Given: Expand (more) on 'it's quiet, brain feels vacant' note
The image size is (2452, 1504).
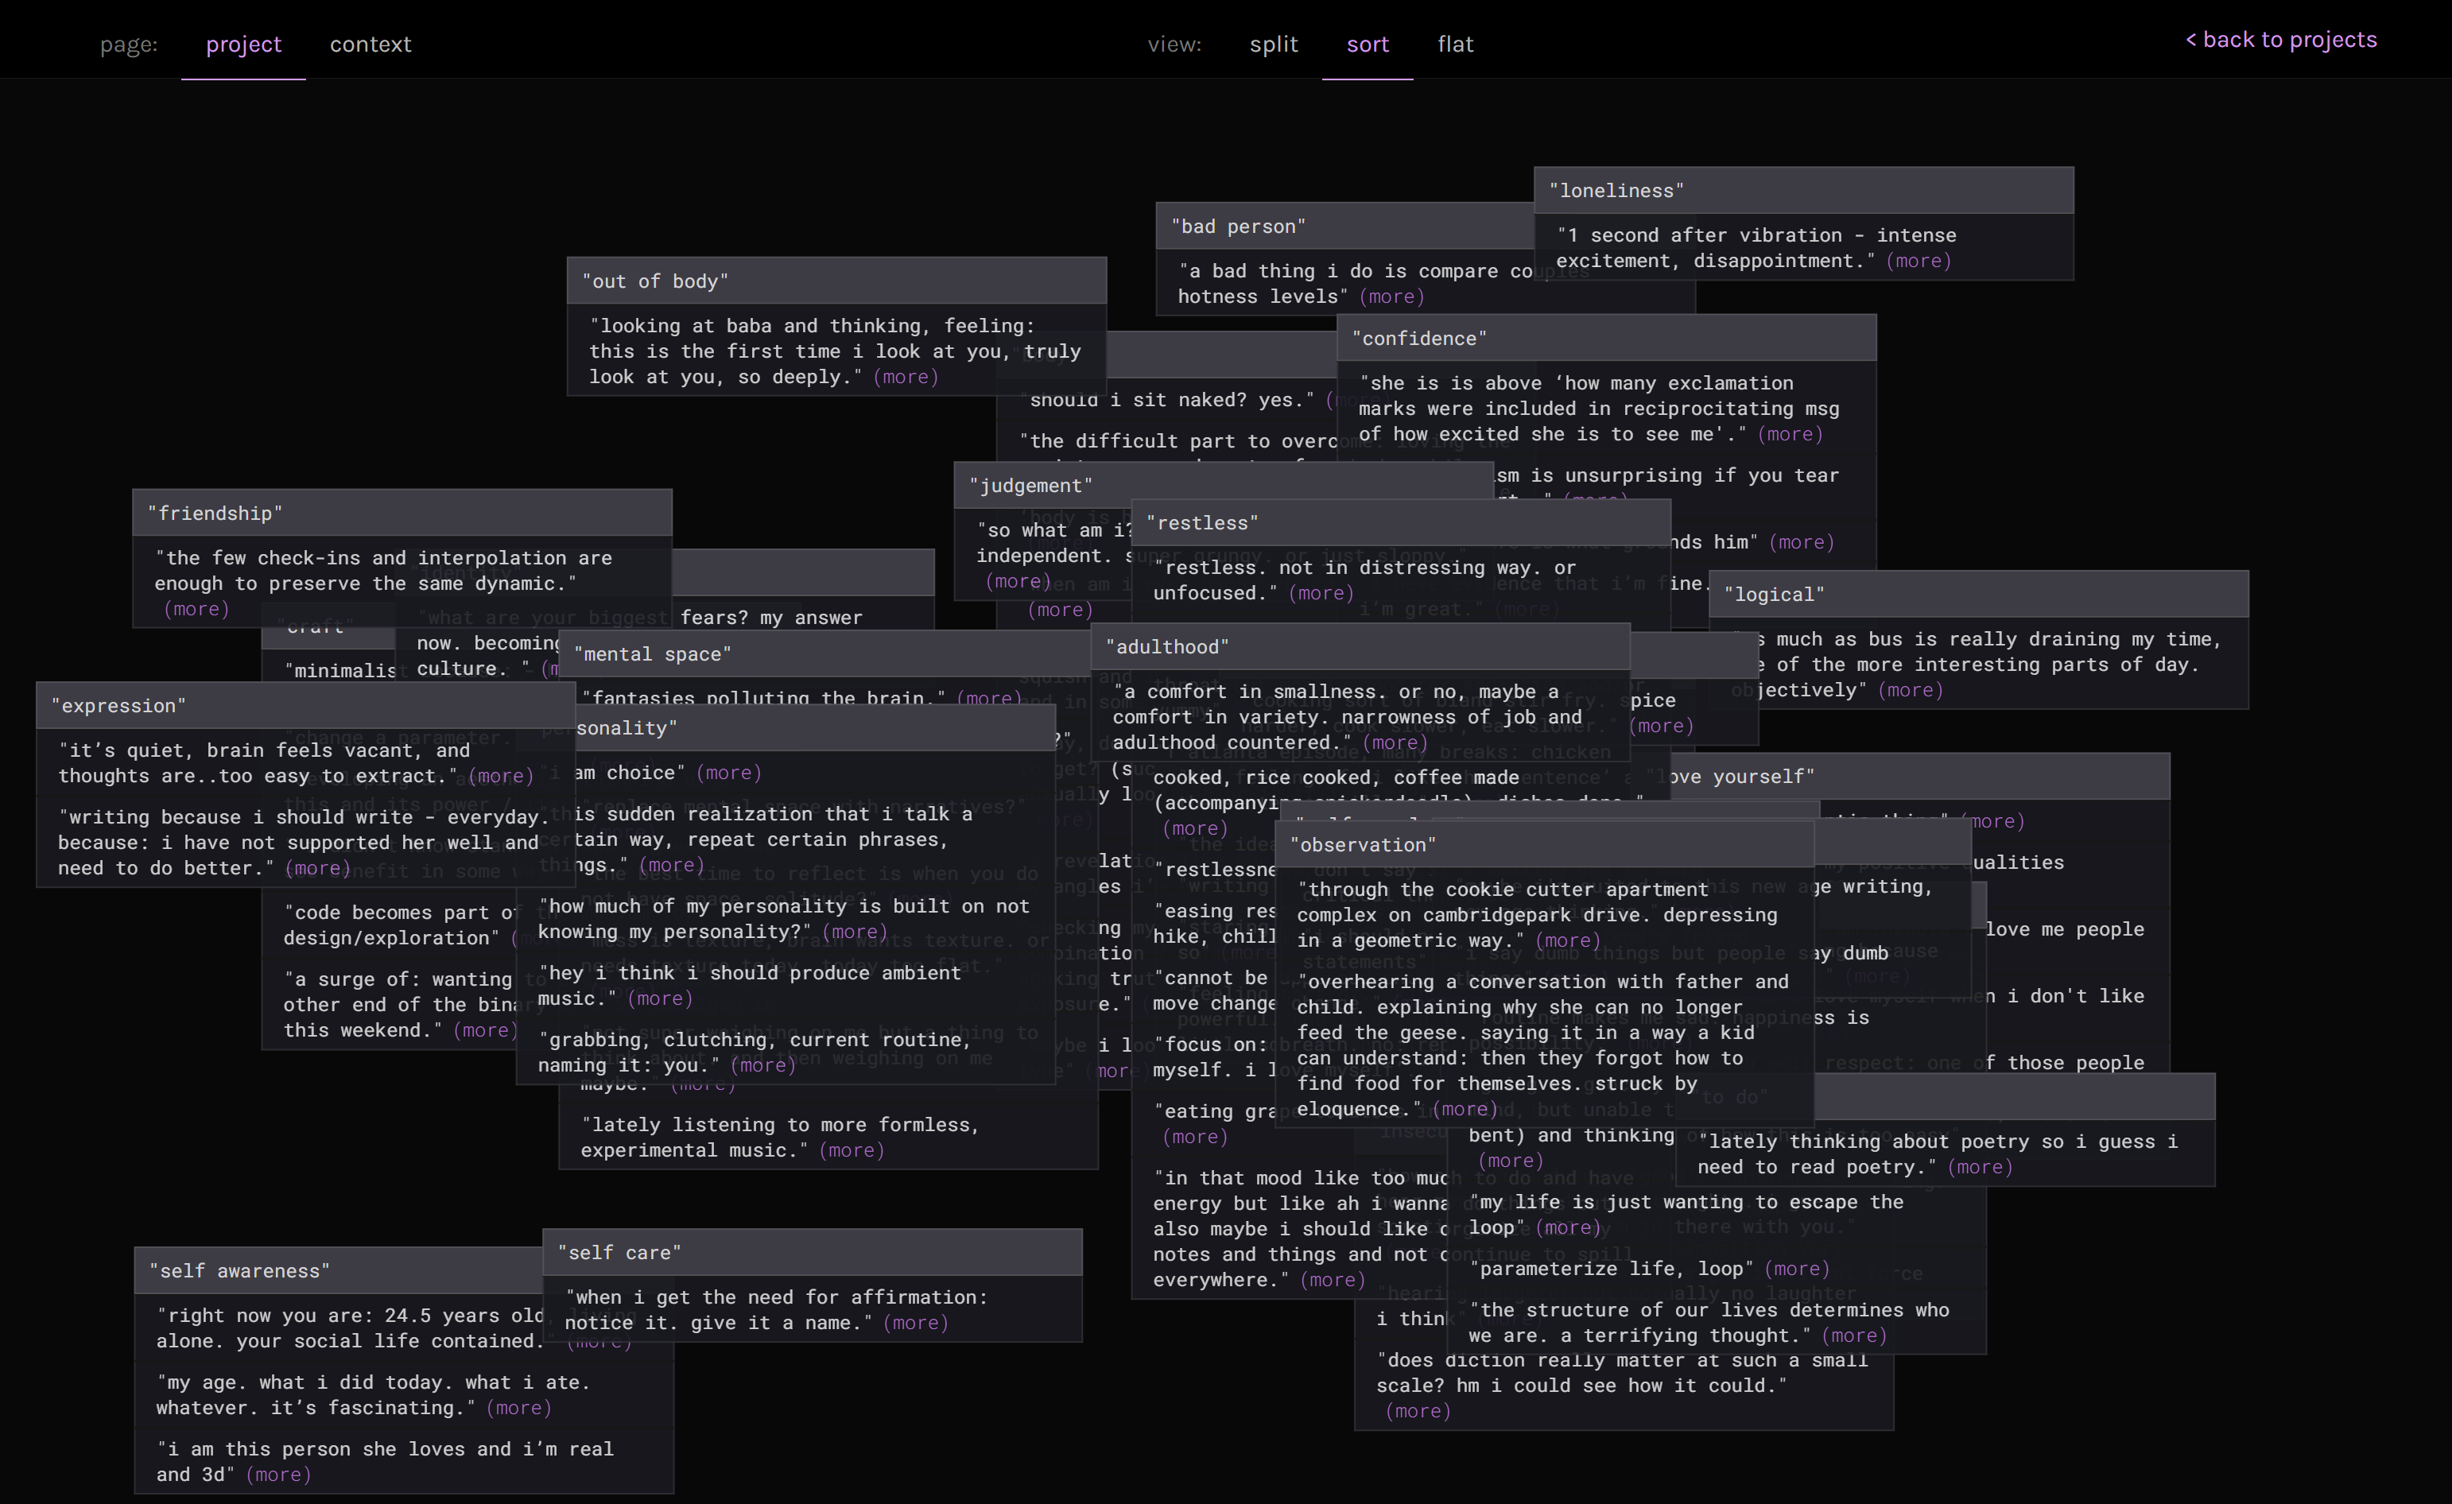Looking at the screenshot, I should pos(501,776).
